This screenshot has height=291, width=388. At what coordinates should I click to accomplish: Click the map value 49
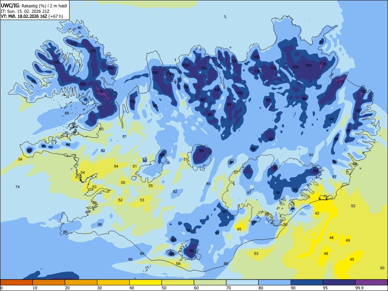tap(348, 240)
